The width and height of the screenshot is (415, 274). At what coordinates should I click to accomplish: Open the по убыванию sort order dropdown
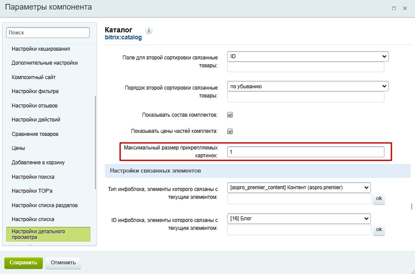tap(308, 86)
